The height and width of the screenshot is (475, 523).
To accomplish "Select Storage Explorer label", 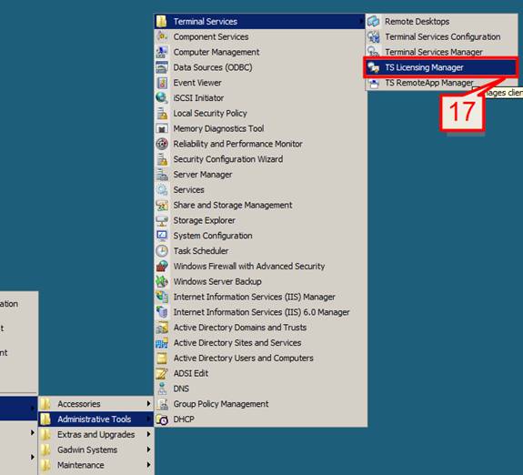I will [x=204, y=220].
